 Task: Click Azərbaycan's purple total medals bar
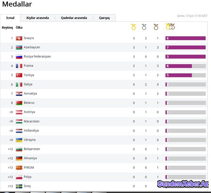[x=185, y=48]
